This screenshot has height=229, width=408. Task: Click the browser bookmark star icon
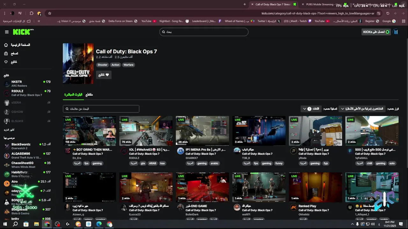(x=50, y=13)
